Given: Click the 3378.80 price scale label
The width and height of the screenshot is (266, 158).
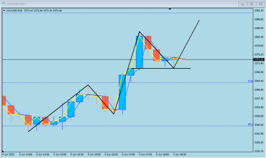Looking at the screenshot, I should 259,46.
